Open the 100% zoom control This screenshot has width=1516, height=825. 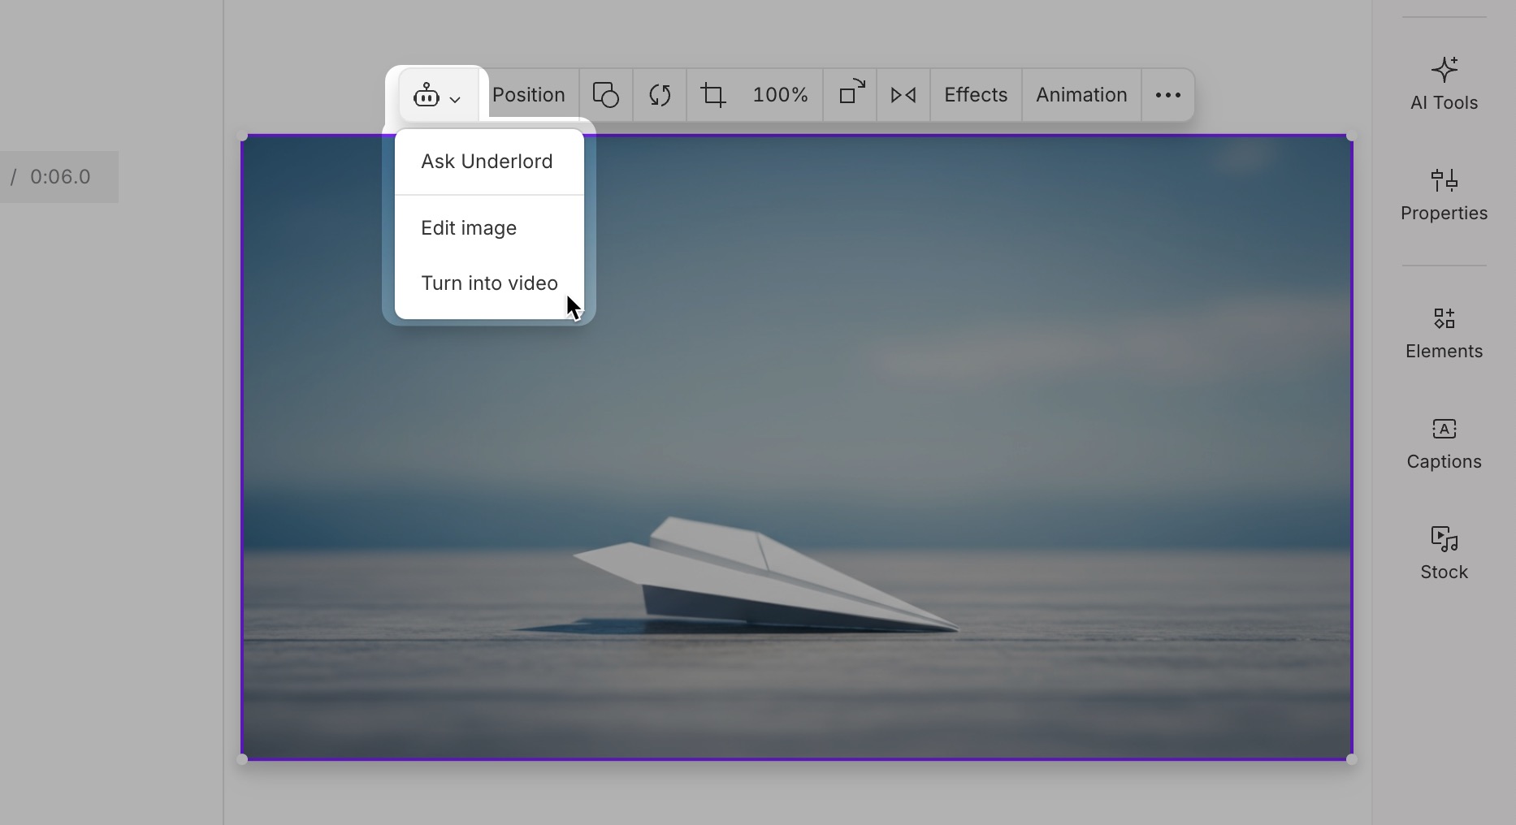click(779, 94)
